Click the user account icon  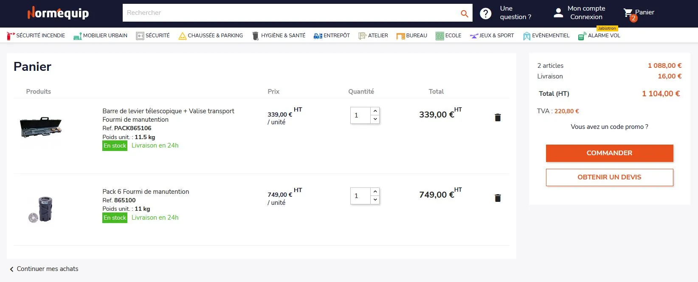click(558, 13)
